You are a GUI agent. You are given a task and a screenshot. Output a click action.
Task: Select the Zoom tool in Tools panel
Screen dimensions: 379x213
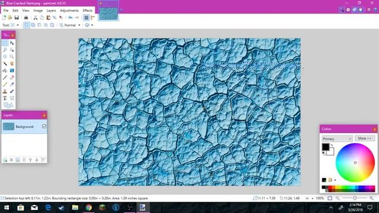(x=12, y=57)
